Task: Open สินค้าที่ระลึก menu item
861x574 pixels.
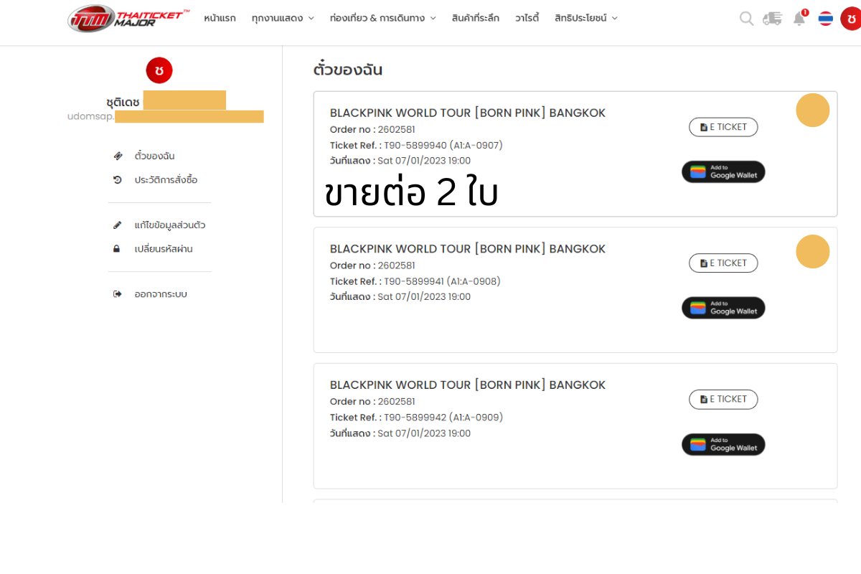Action: click(476, 18)
